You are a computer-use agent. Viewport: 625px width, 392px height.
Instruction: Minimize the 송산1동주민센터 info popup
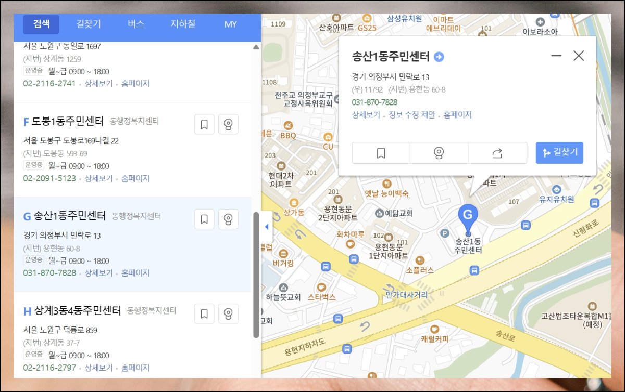(556, 56)
